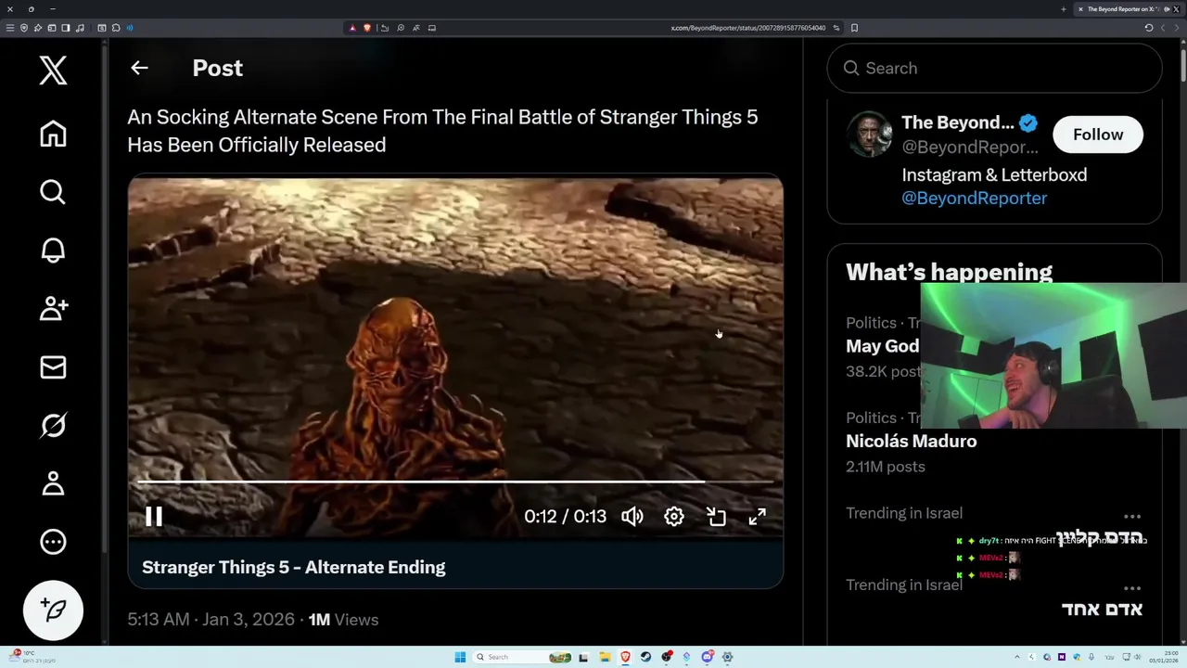Open Steam from taskbar
The image size is (1187, 668).
(x=645, y=657)
